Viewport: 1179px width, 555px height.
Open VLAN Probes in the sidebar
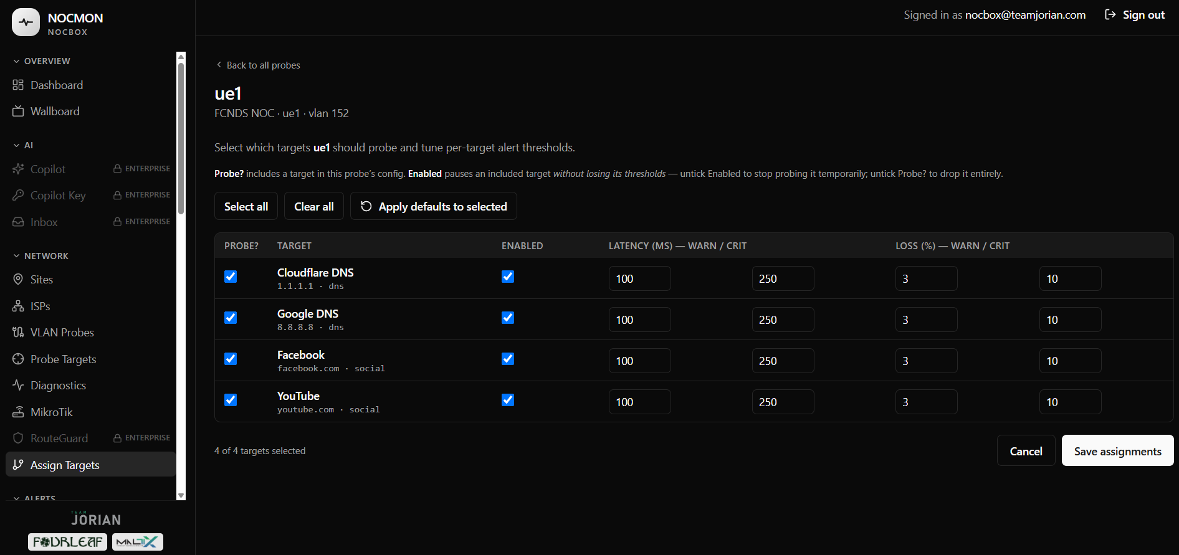[x=91, y=332]
